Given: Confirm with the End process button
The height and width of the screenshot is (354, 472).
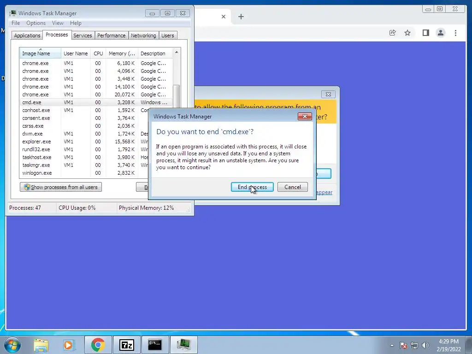Looking at the screenshot, I should [252, 187].
